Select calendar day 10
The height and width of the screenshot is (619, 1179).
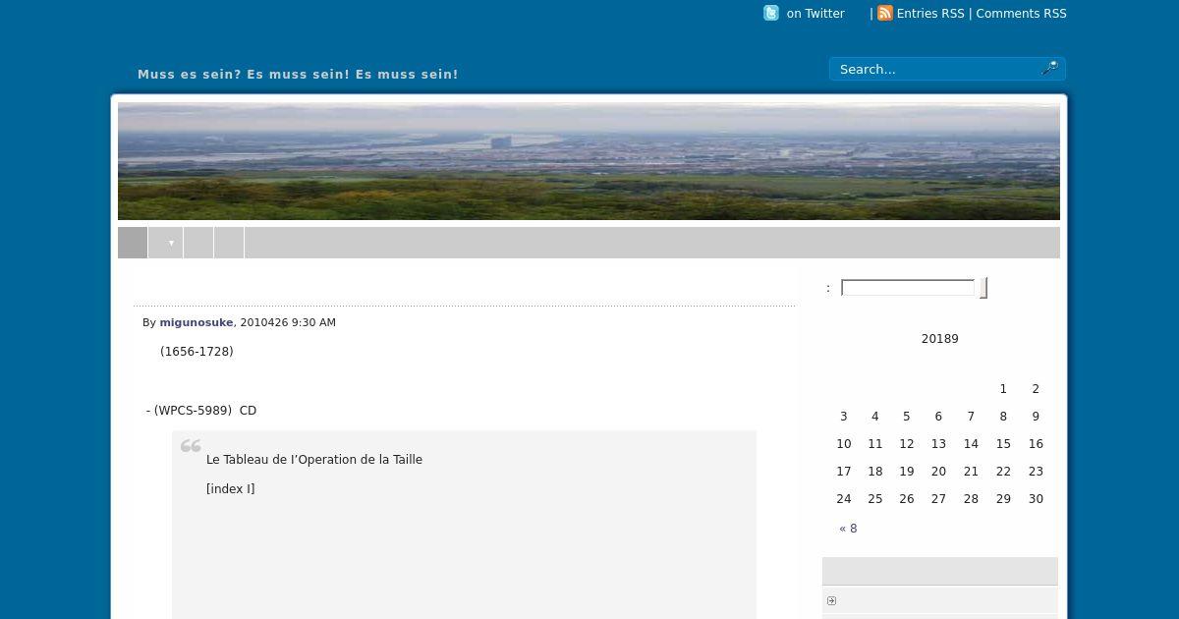tap(844, 444)
